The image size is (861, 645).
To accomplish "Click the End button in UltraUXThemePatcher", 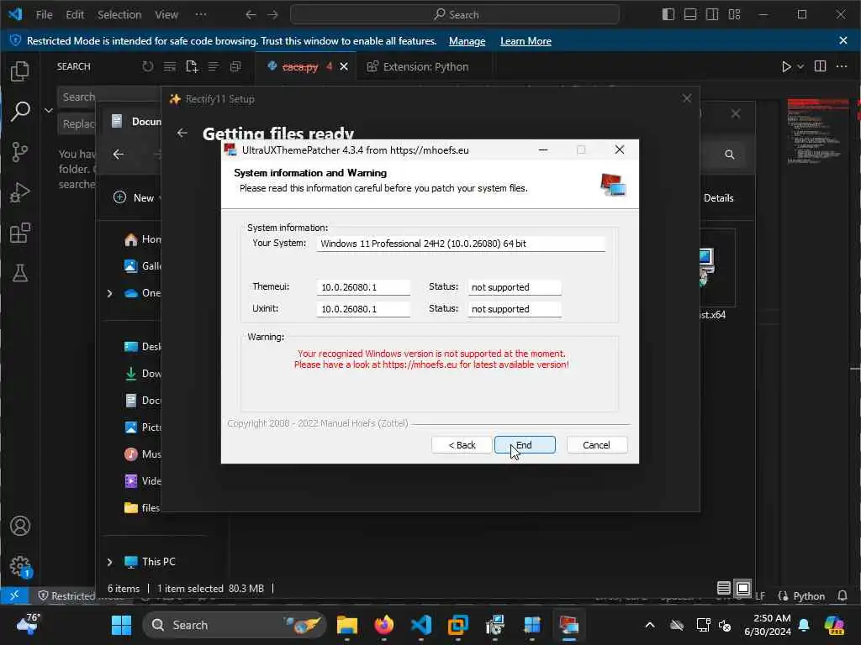I will click(x=525, y=445).
